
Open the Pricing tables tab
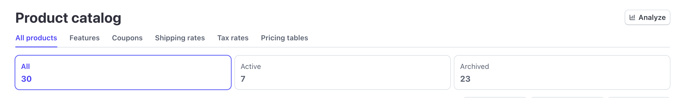click(x=284, y=38)
